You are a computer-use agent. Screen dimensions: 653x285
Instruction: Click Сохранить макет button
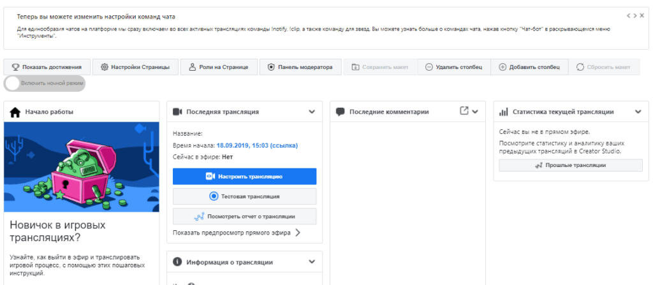(380, 67)
